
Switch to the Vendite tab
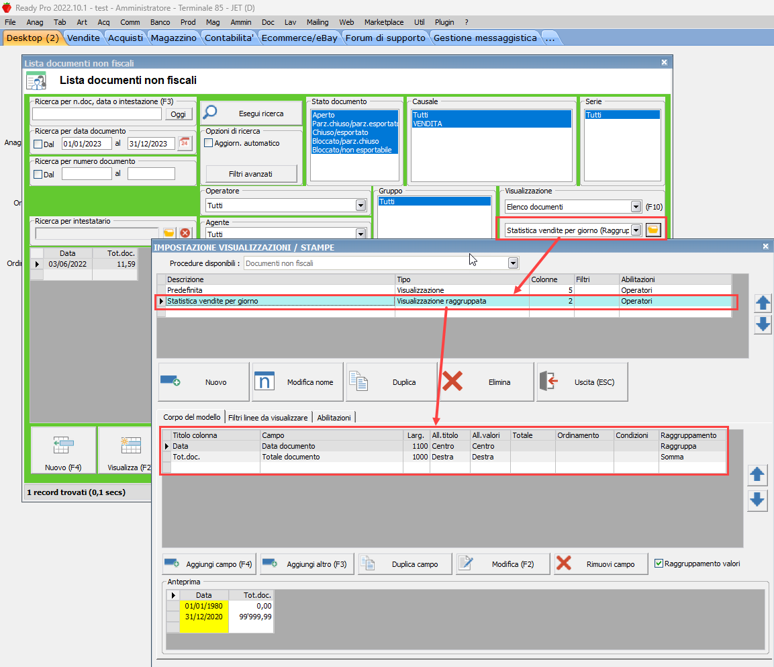(83, 38)
